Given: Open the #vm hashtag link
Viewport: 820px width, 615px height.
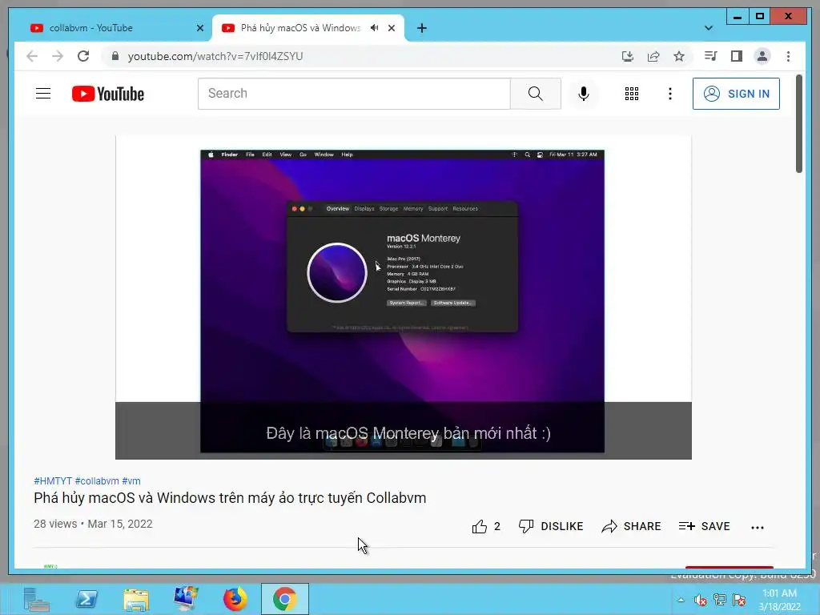Looking at the screenshot, I should tap(131, 480).
